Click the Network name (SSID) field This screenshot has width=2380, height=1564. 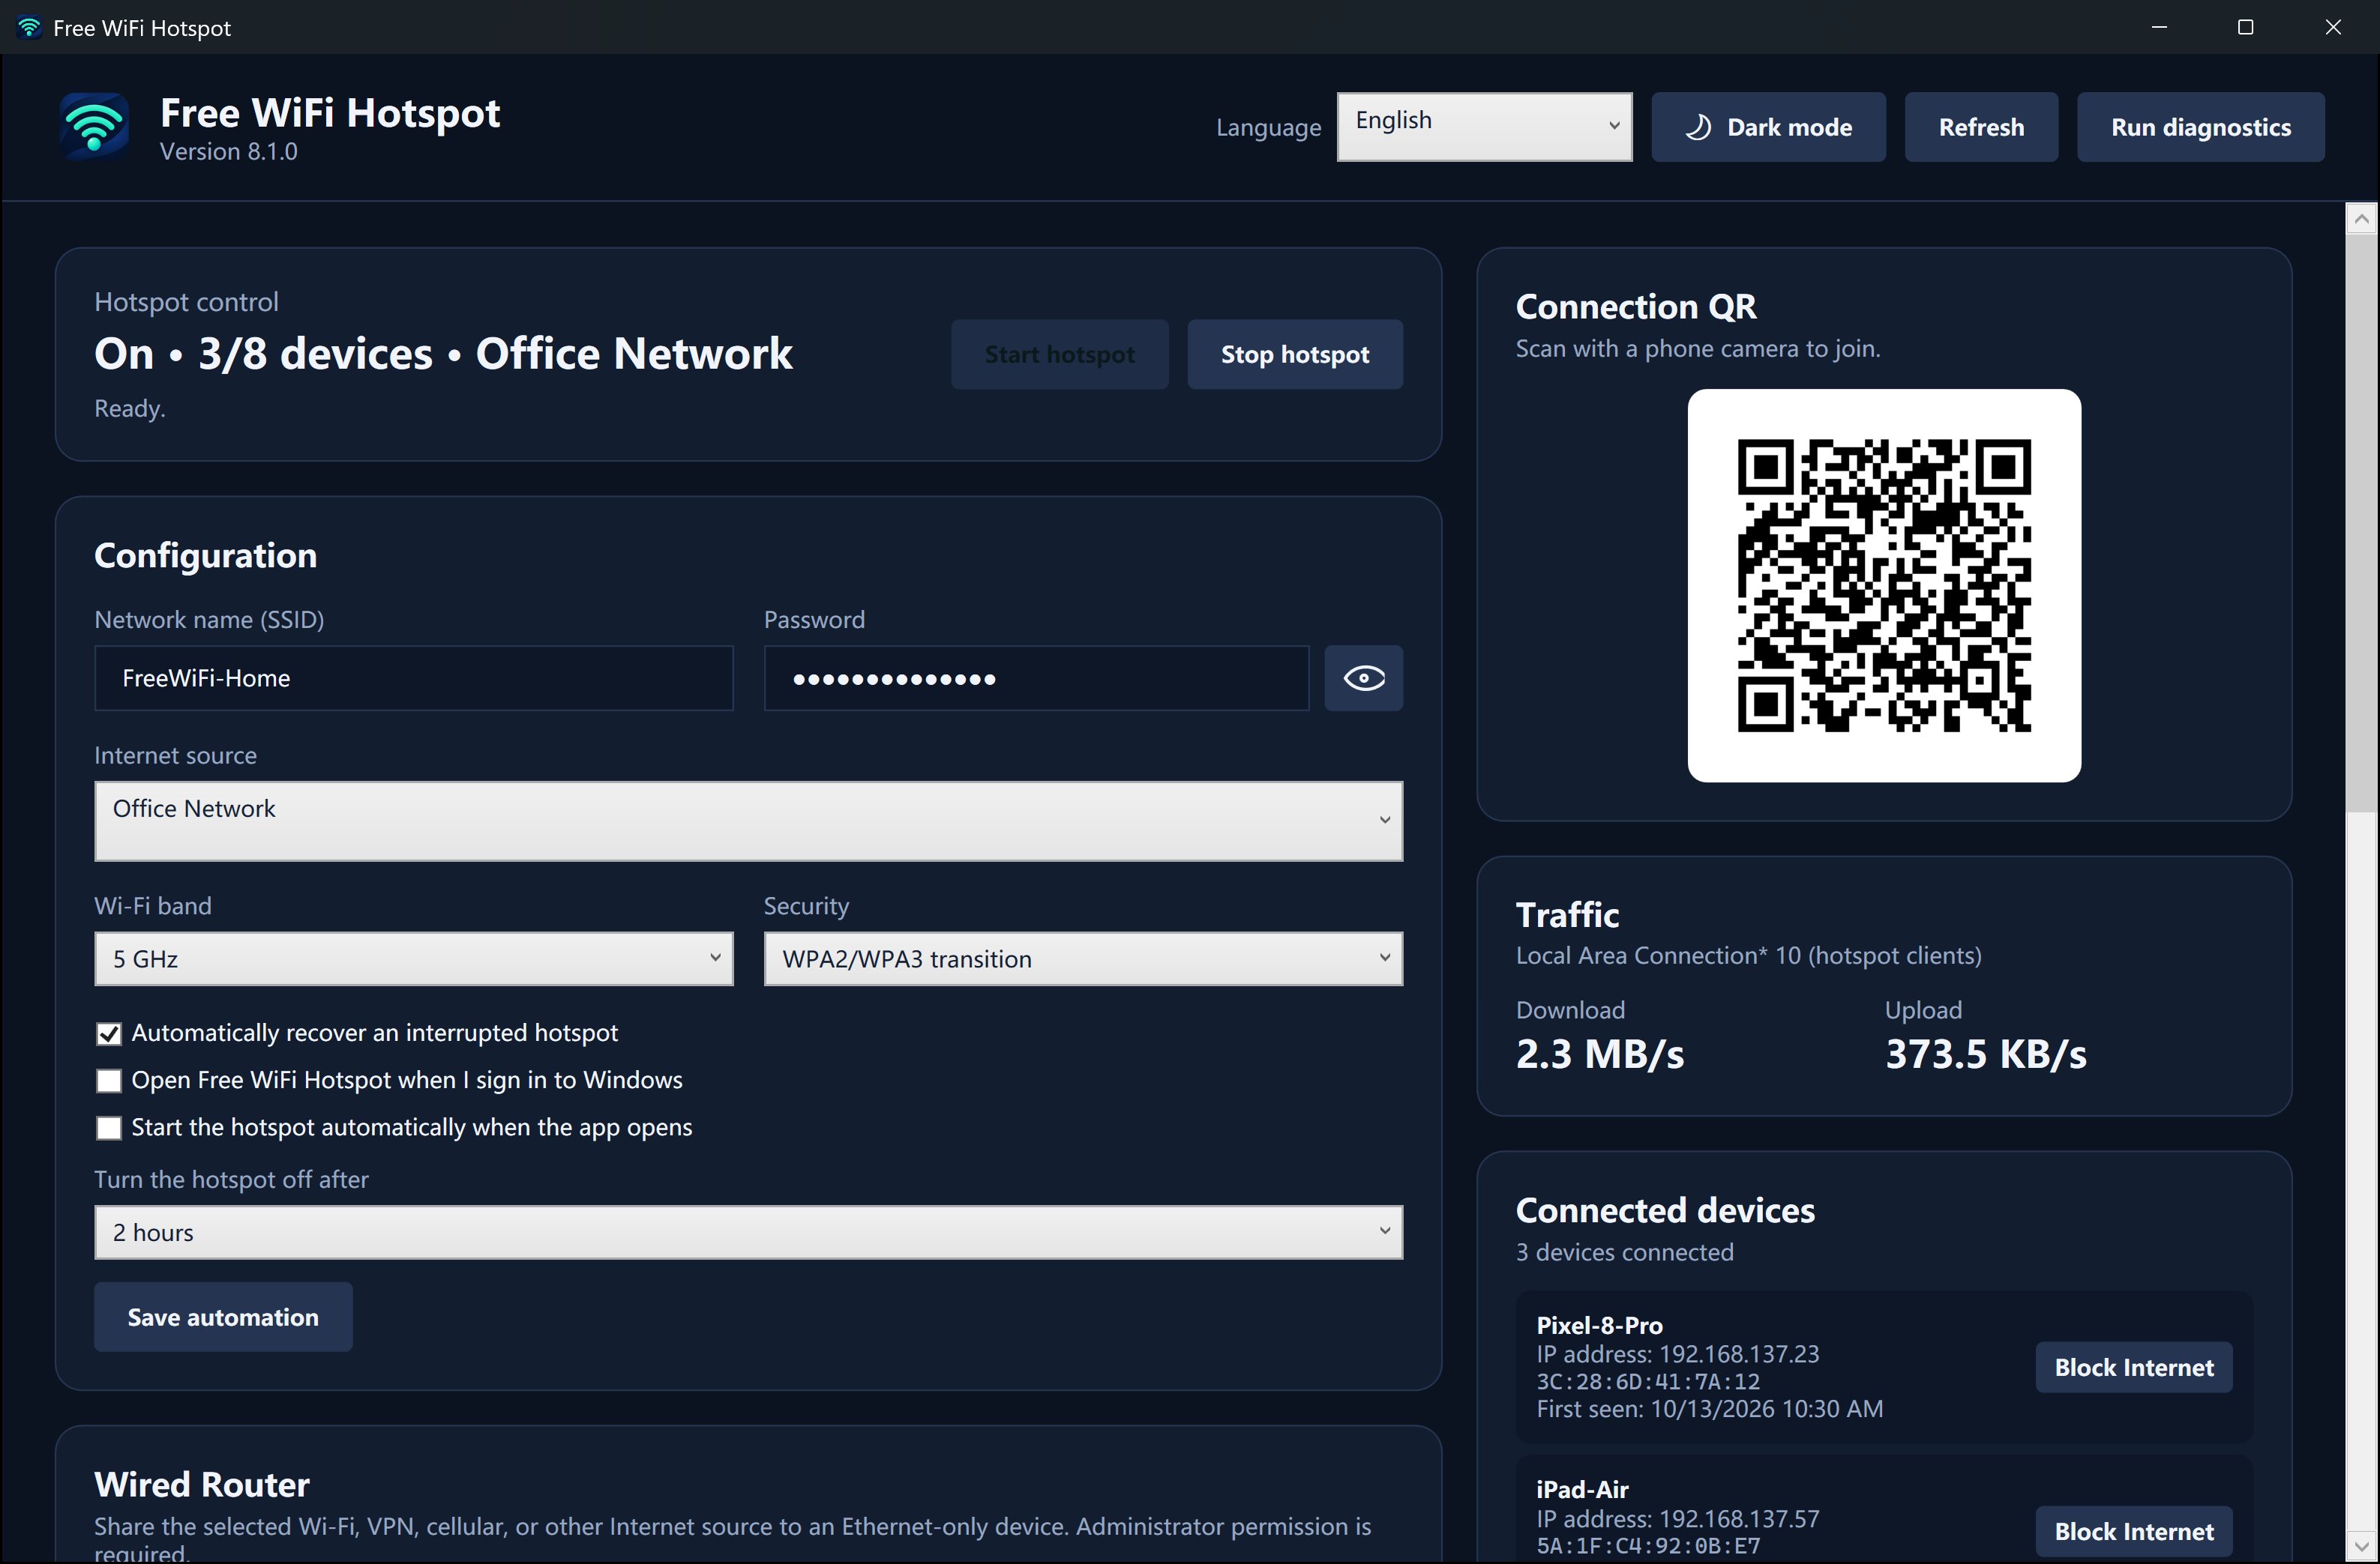coord(414,678)
